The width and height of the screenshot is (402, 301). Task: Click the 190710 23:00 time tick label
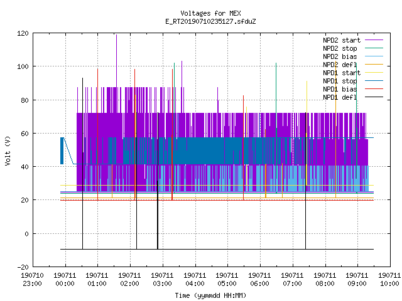(x=32, y=280)
